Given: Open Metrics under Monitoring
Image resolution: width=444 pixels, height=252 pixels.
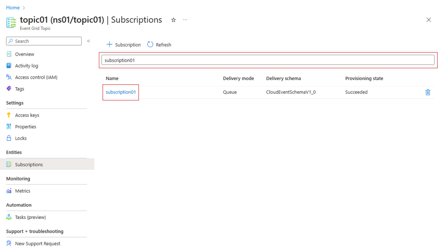Looking at the screenshot, I should [22, 191].
